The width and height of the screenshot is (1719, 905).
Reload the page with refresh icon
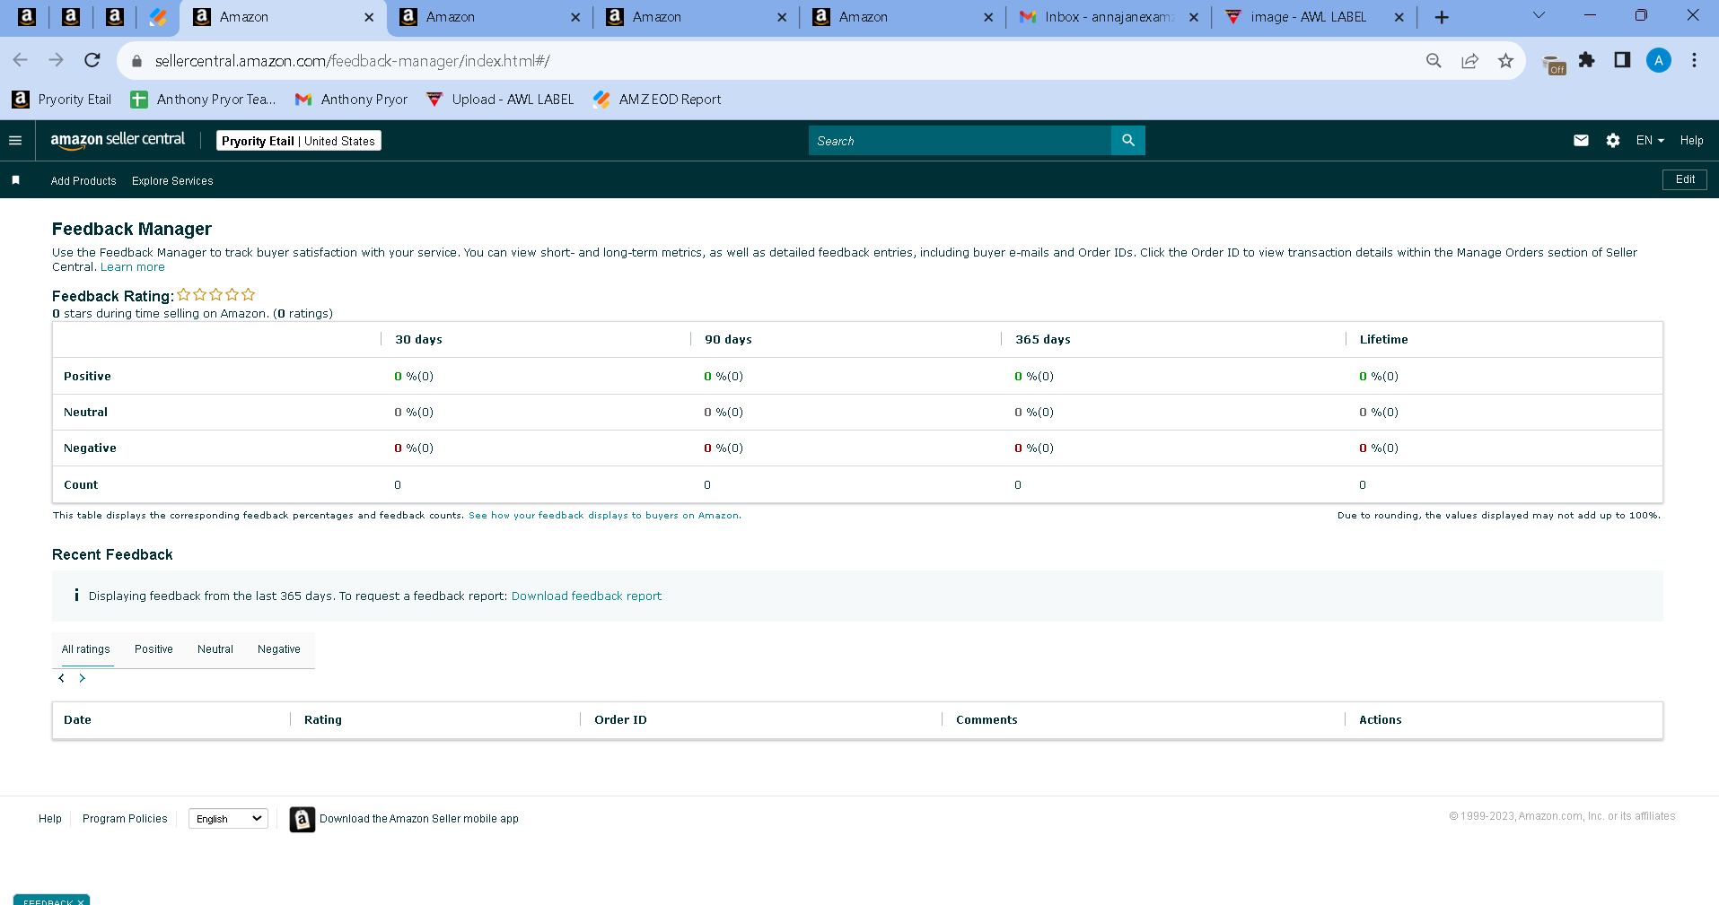click(x=92, y=60)
